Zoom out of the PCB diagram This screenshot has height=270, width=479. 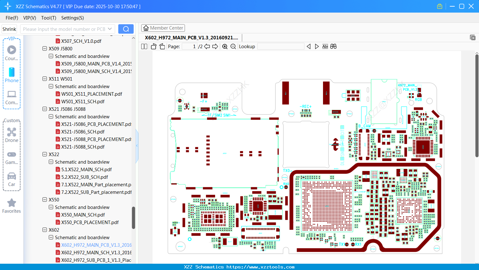233,46
